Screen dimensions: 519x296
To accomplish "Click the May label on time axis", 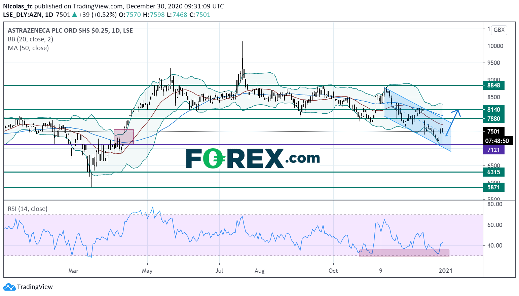I will 147,271.
